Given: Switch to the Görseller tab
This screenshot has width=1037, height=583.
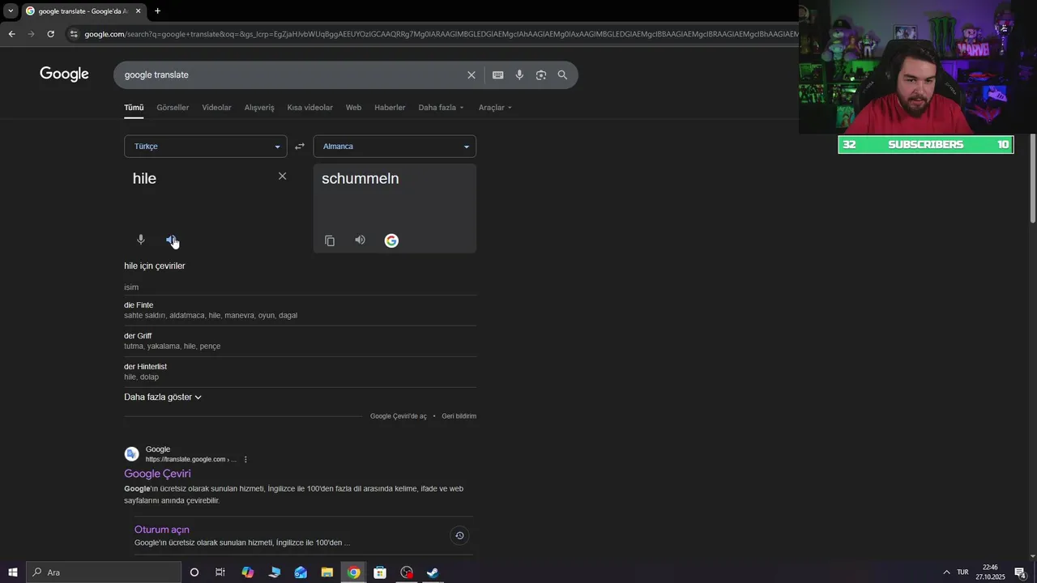Looking at the screenshot, I should click(173, 108).
